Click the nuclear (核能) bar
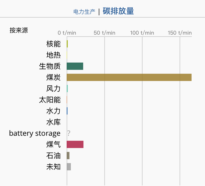The height and width of the screenshot is (186, 205). click(x=67, y=44)
